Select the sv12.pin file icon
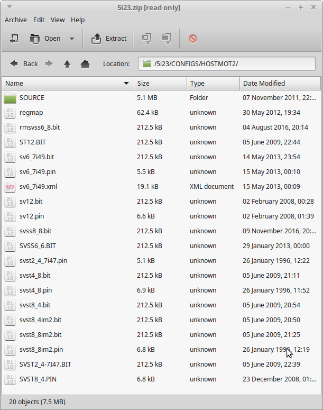The image size is (323, 410). (x=10, y=216)
